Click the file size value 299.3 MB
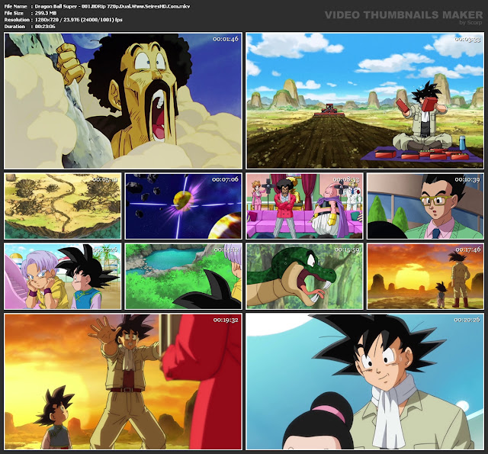Image resolution: width=488 pixels, height=454 pixels. [x=46, y=13]
